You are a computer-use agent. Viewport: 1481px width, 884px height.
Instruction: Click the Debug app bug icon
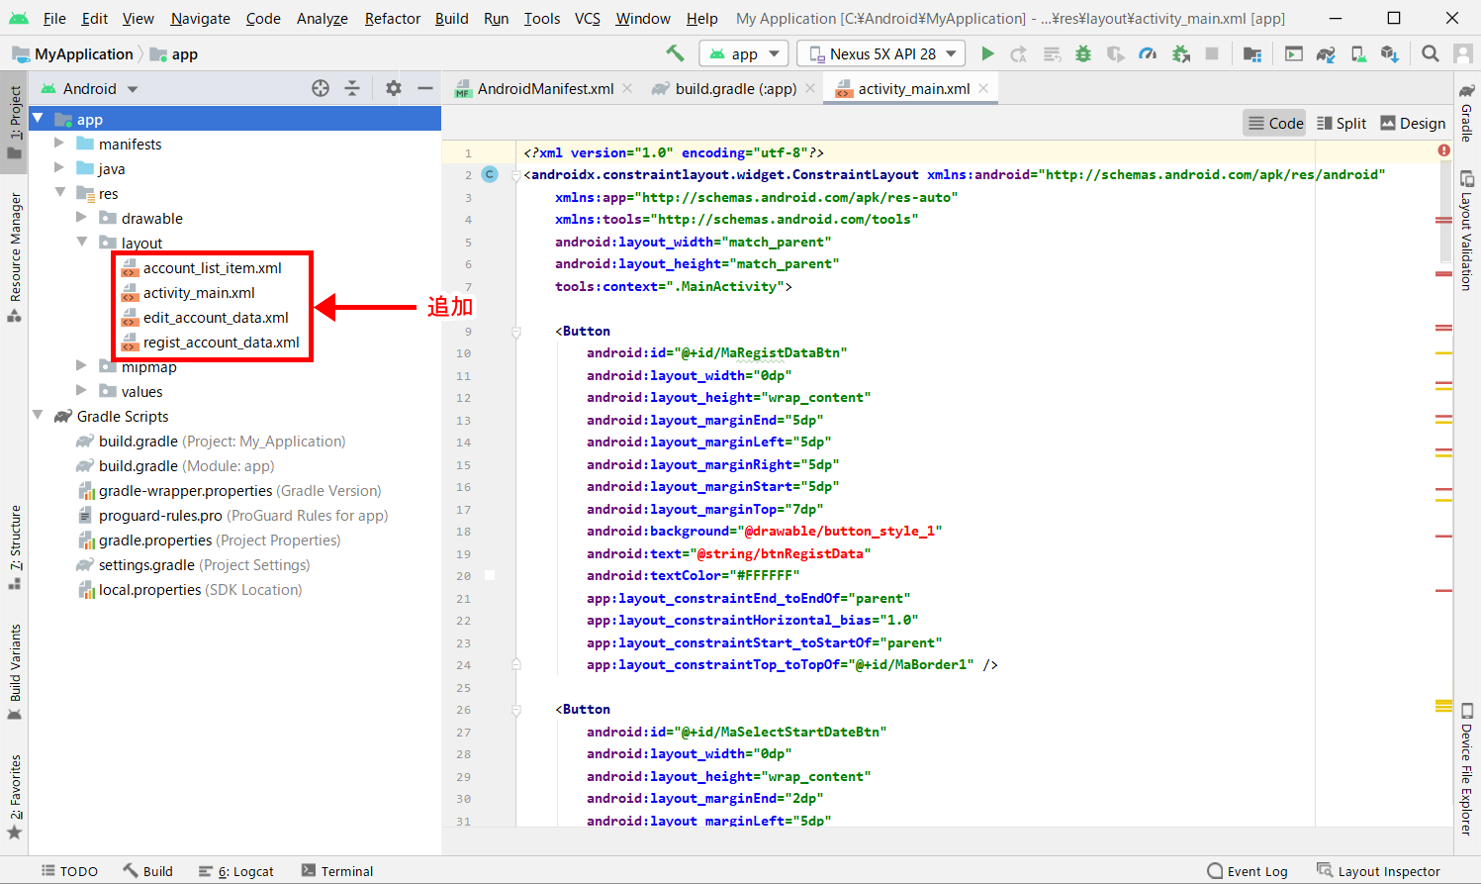(1083, 53)
